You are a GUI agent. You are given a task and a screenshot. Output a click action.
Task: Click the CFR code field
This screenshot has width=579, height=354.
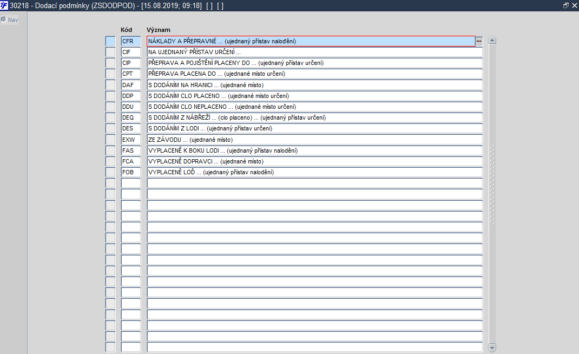pos(131,41)
